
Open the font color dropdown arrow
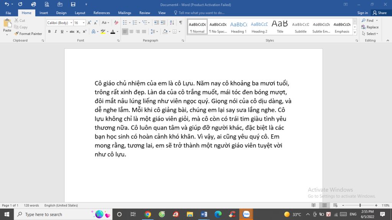[118, 32]
